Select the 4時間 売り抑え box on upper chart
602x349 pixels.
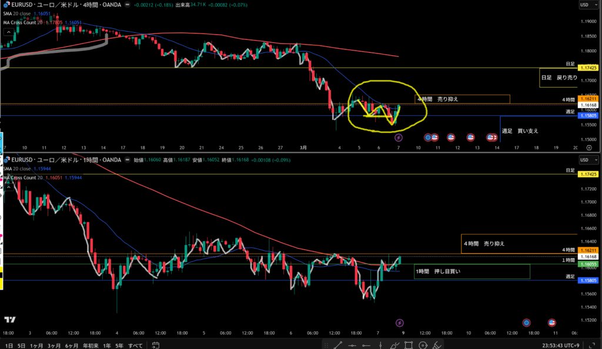point(461,99)
